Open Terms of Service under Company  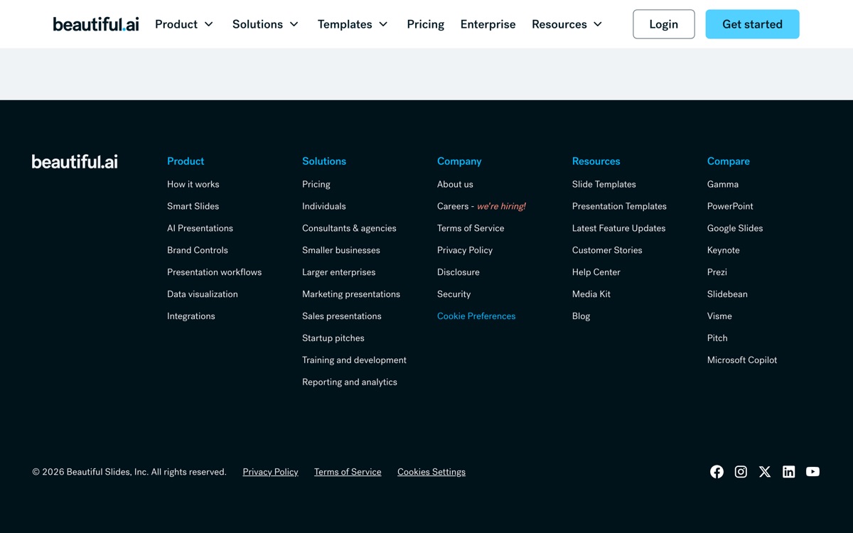(x=471, y=228)
